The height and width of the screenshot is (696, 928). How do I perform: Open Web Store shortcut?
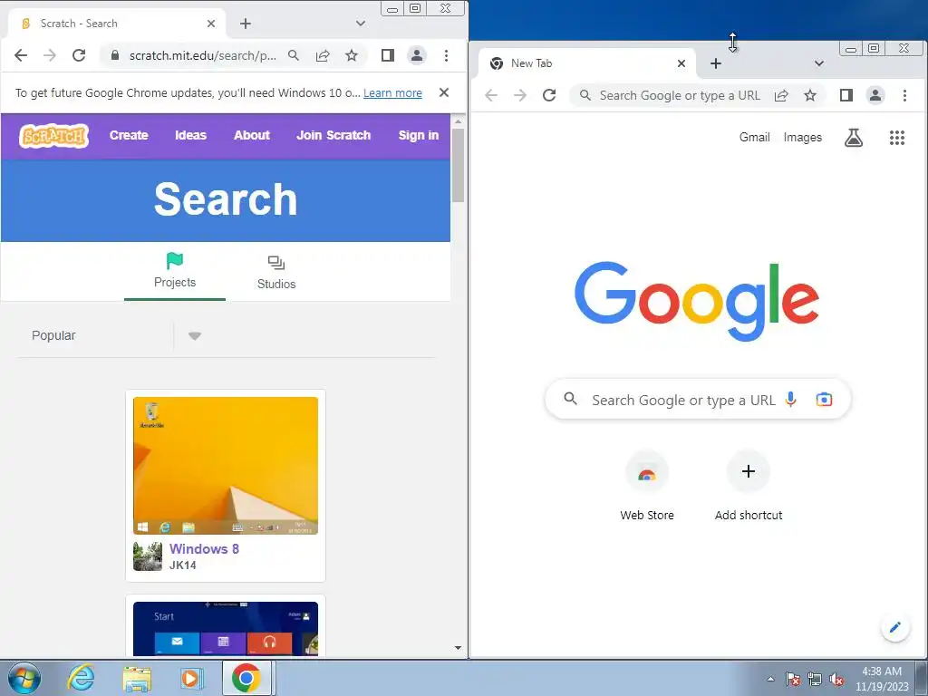coord(647,487)
